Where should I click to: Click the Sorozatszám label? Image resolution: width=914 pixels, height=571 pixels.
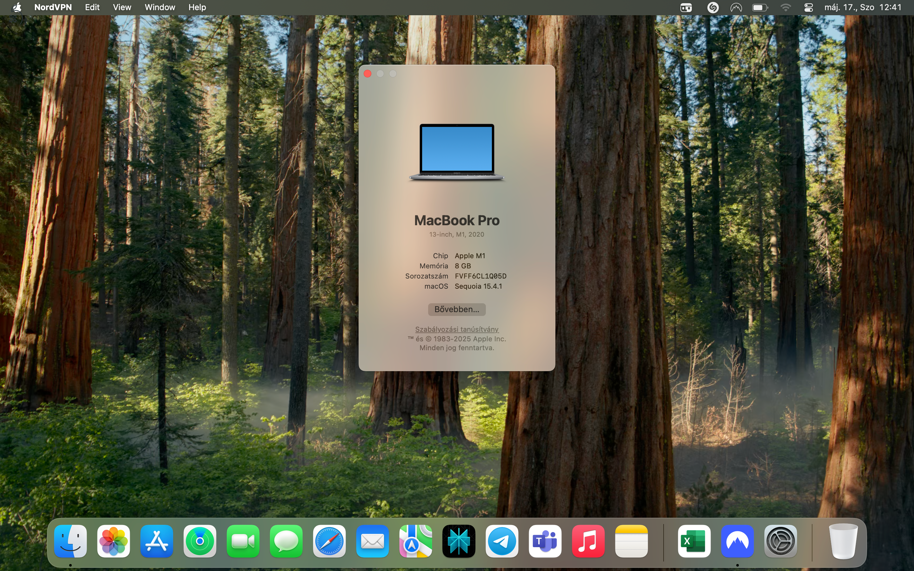pos(427,276)
